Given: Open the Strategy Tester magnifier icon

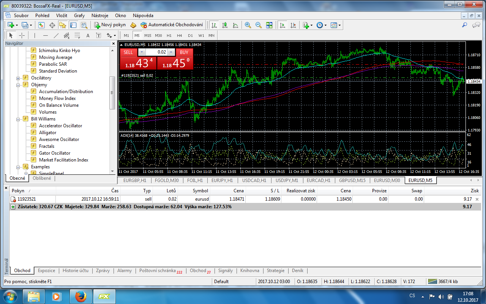Looking at the screenshot, I should click(x=84, y=25).
